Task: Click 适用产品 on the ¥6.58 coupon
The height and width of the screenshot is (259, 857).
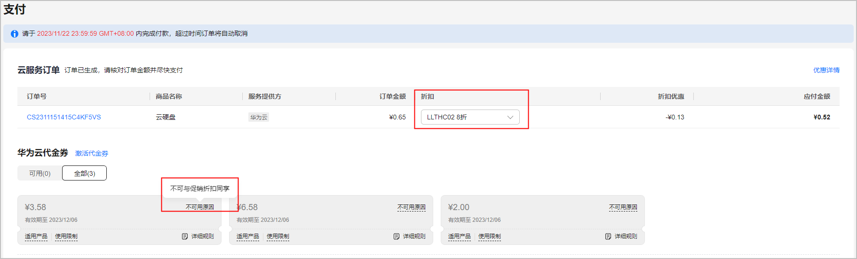Action: [x=248, y=236]
